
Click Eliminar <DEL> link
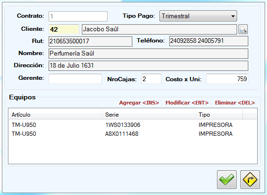[235, 103]
